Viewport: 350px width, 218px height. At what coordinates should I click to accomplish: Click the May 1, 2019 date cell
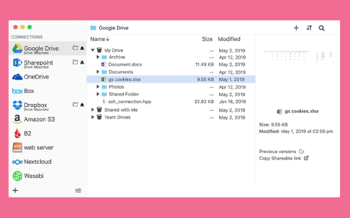[x=232, y=79]
